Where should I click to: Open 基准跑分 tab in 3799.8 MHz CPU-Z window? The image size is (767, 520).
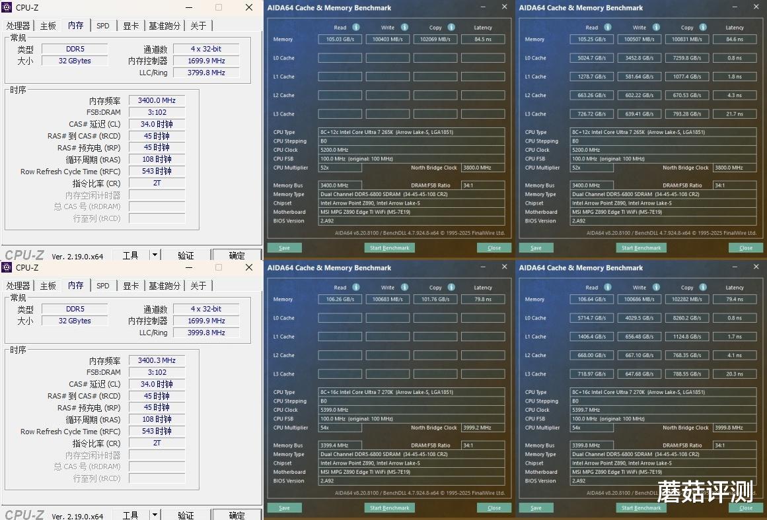tap(164, 26)
